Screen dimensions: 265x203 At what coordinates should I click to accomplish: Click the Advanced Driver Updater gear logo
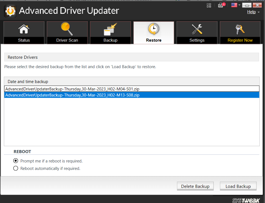10,11
